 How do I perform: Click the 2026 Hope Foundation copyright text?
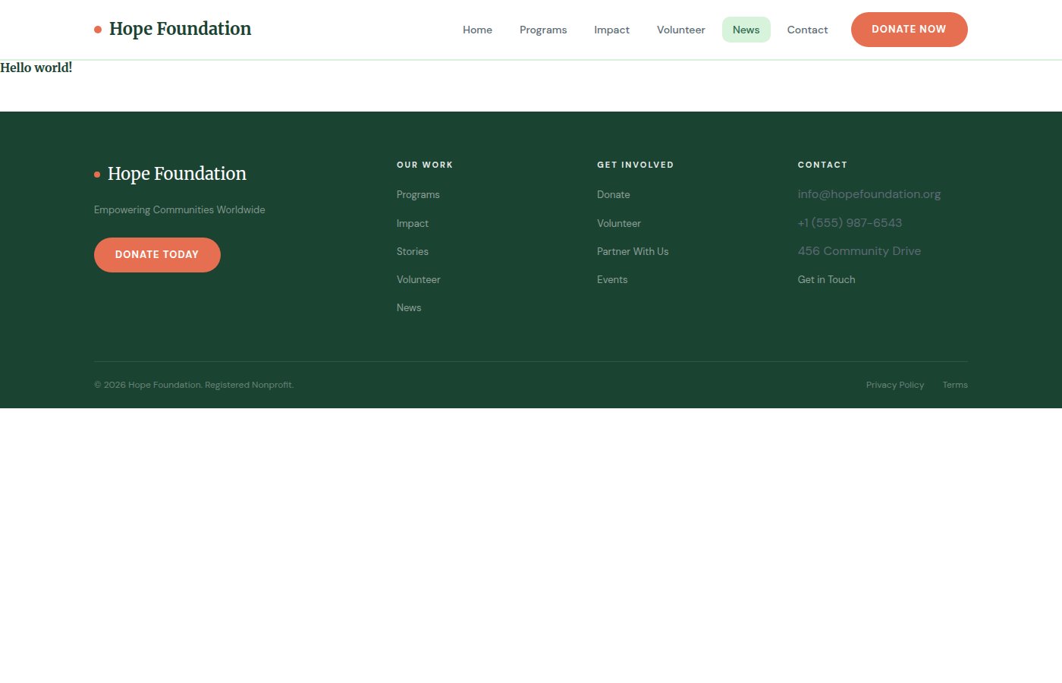click(x=194, y=385)
